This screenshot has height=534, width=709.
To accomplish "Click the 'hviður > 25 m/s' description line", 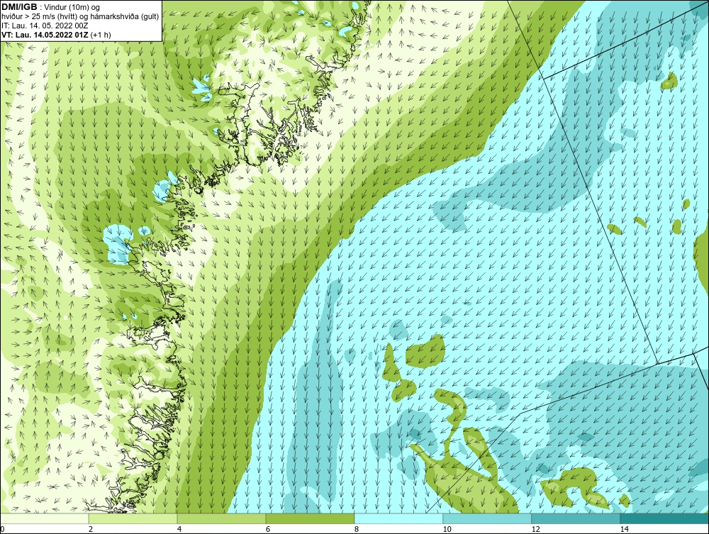I will (x=80, y=17).
